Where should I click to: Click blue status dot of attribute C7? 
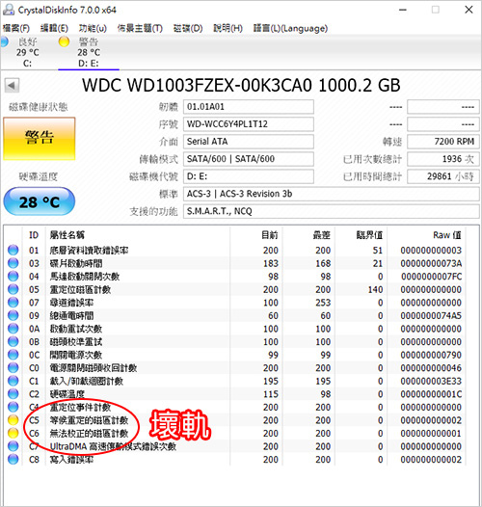click(x=13, y=446)
